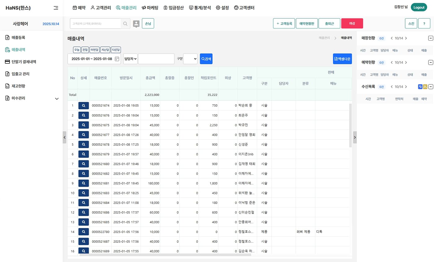Collapse the 수신목록 panel with minus button
The image size is (434, 262).
[430, 87]
